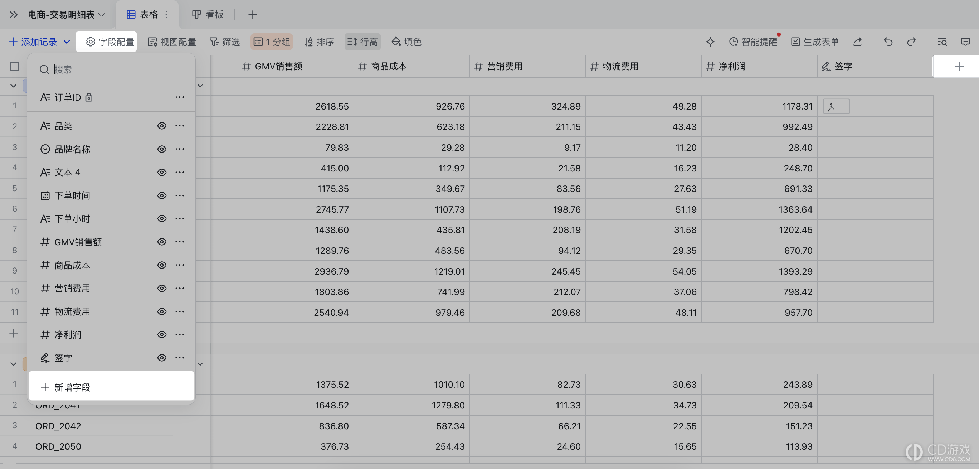The image size is (979, 469).
Task: Open the find records search icon
Action: pyautogui.click(x=942, y=42)
